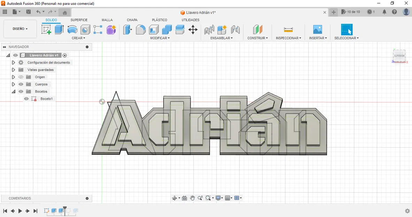
Task: Toggle visibility of the Cuerpos folder
Action: pos(21,84)
